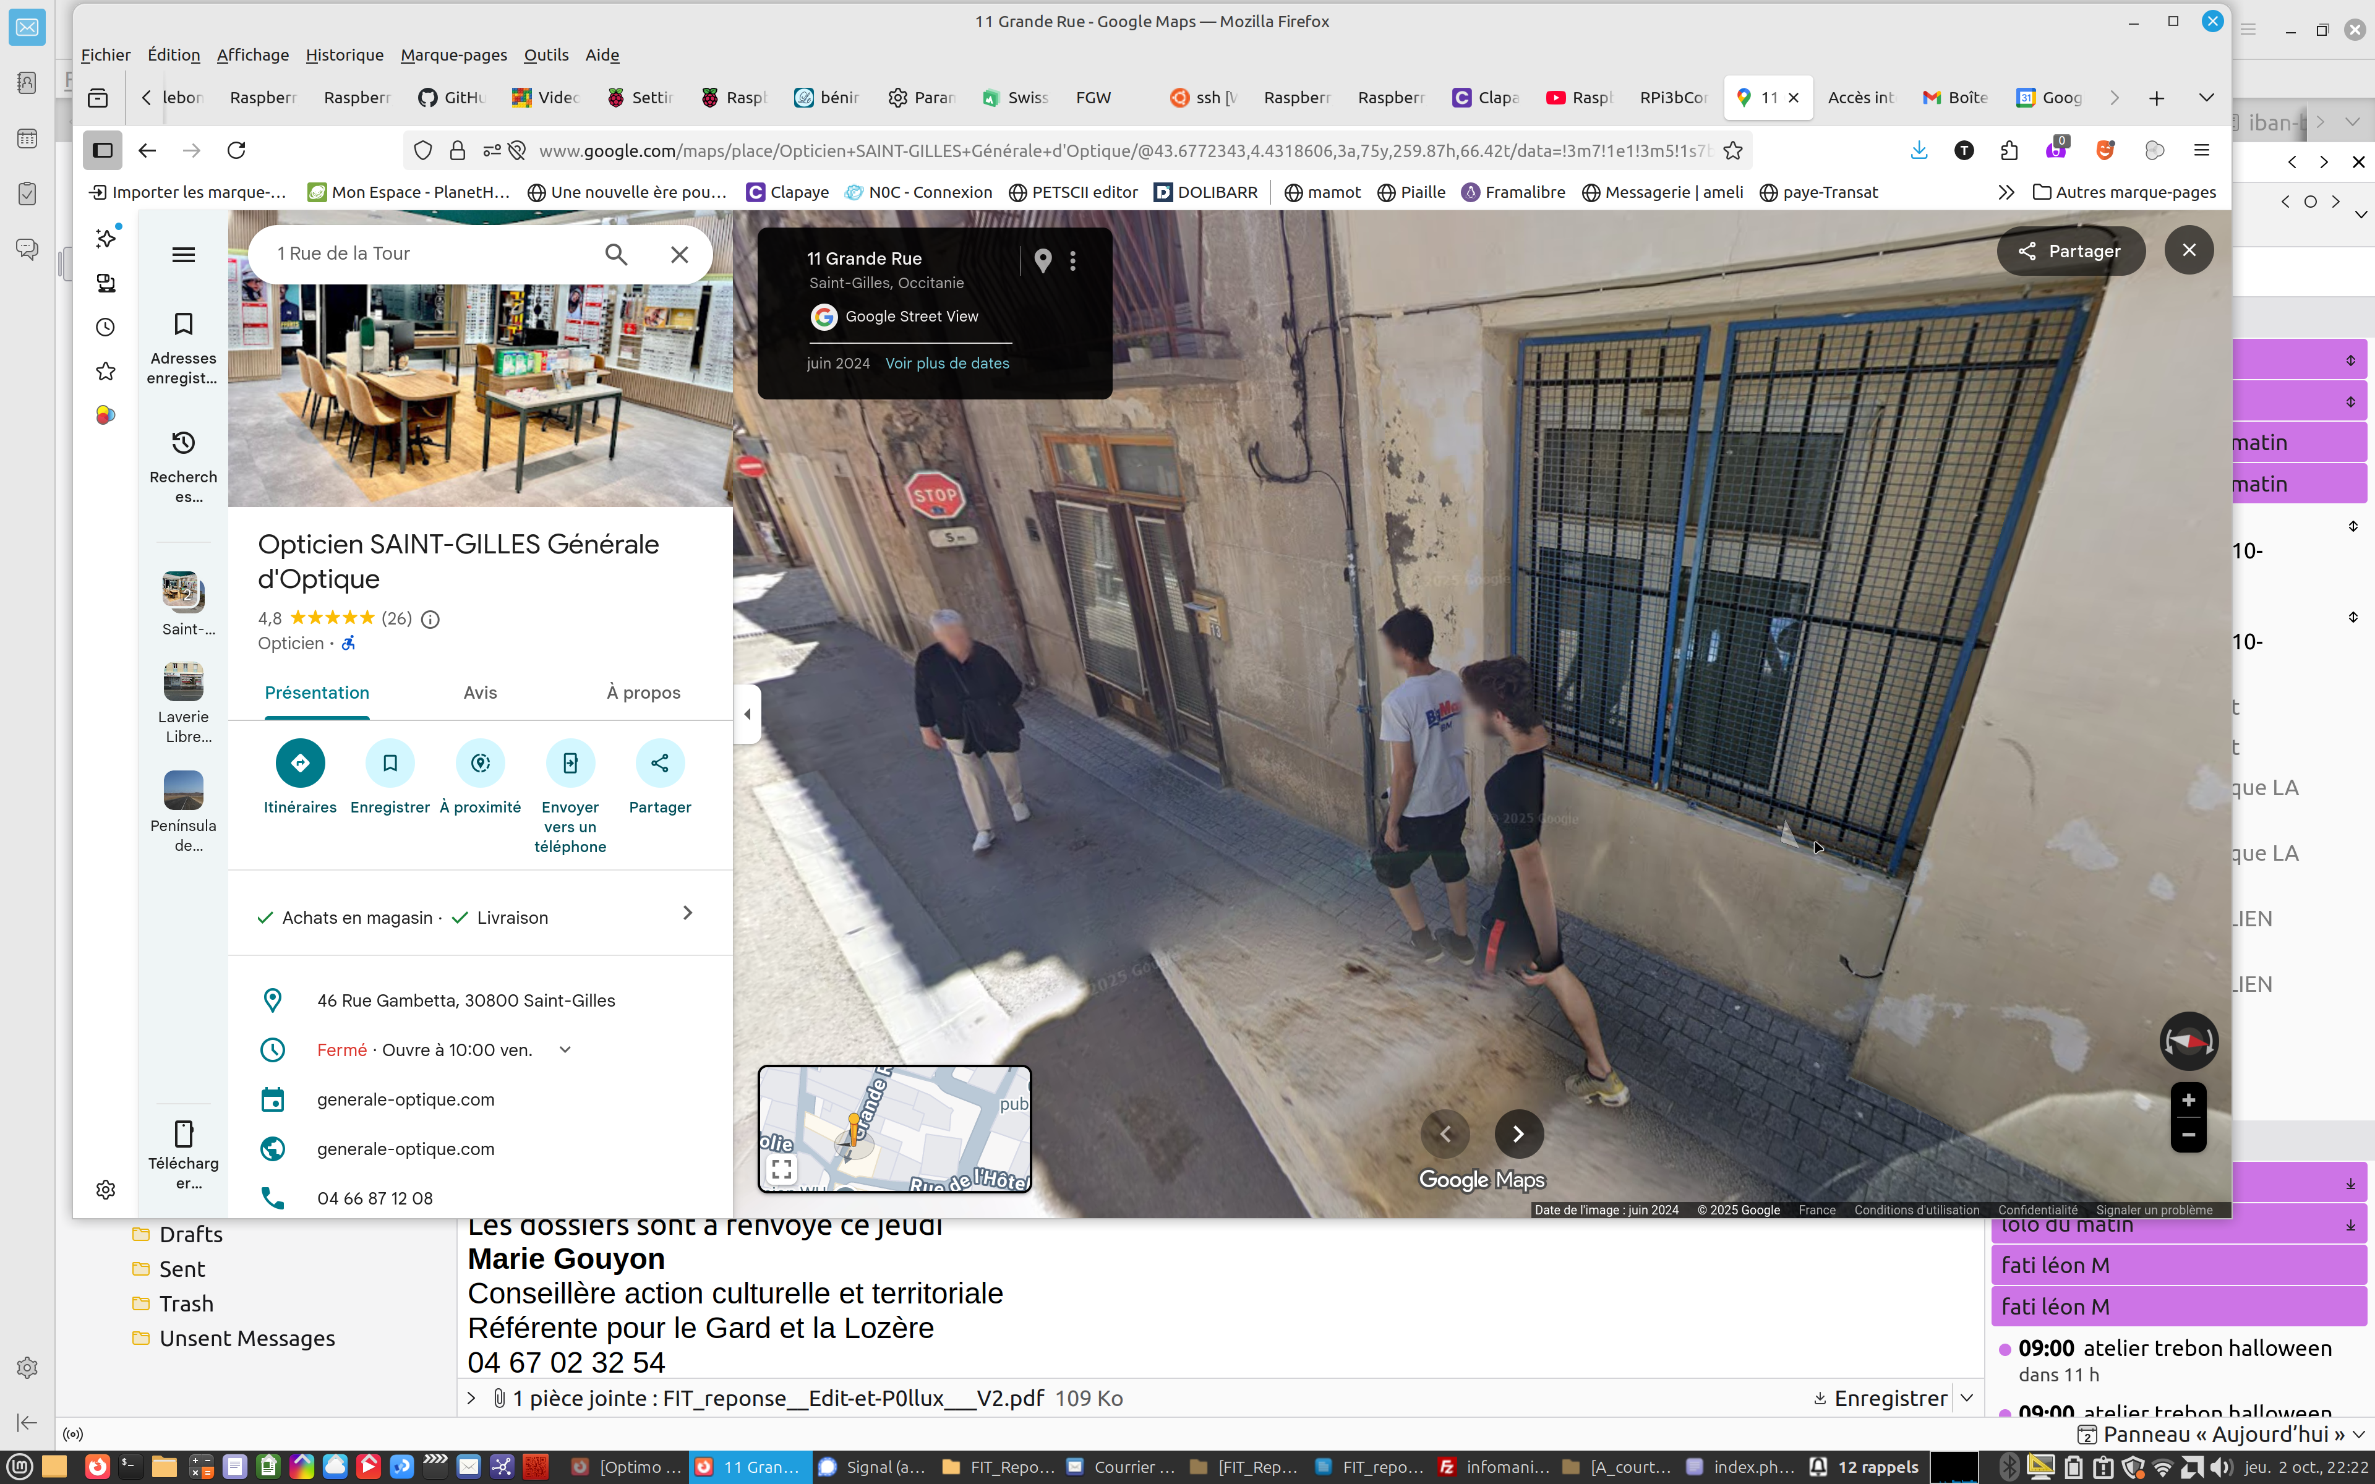The height and width of the screenshot is (1484, 2375).
Task: Click search magnifier in Maps search box
Action: (615, 254)
